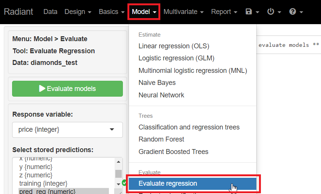Select Classification and regression trees
The height and width of the screenshot is (194, 321).
[x=189, y=127]
